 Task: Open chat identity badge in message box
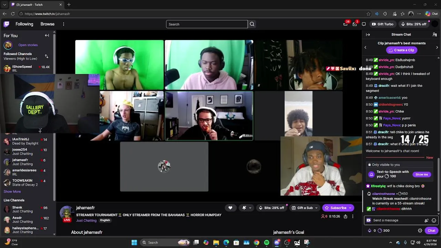coord(369,220)
